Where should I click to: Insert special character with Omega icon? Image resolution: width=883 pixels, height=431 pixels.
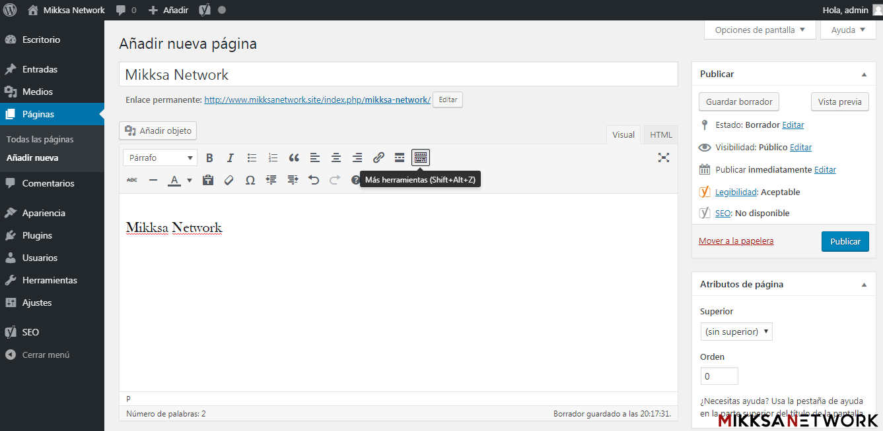(x=250, y=180)
